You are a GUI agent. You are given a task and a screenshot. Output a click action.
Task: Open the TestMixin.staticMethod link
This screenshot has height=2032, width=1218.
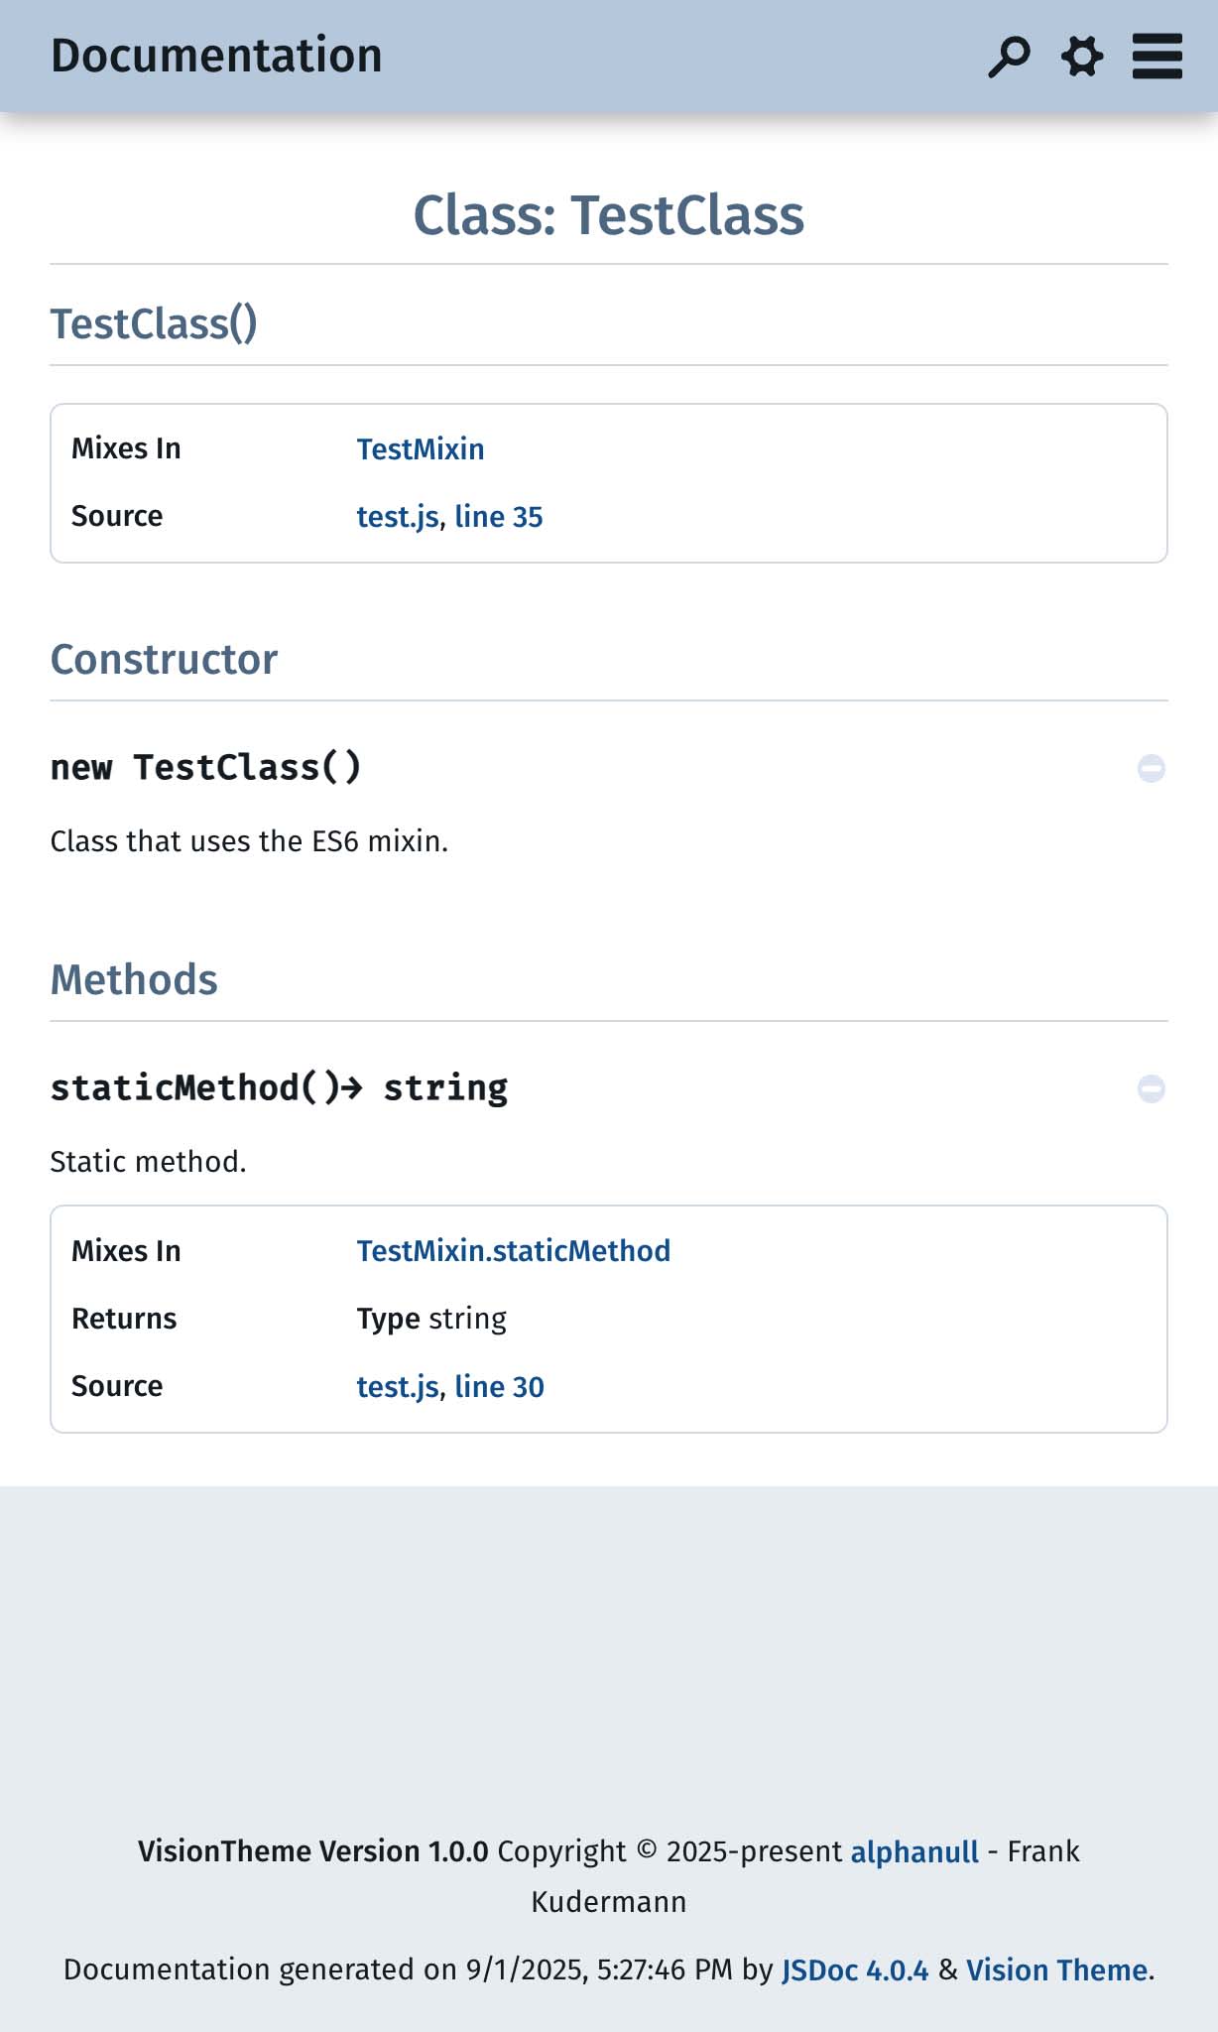click(x=514, y=1251)
